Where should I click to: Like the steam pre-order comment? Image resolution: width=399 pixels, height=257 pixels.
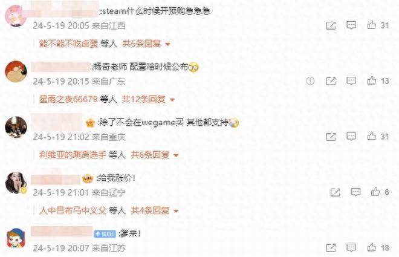[x=372, y=25]
